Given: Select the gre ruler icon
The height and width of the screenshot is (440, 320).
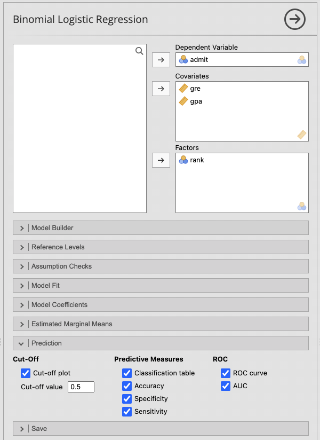Looking at the screenshot, I should coord(183,89).
